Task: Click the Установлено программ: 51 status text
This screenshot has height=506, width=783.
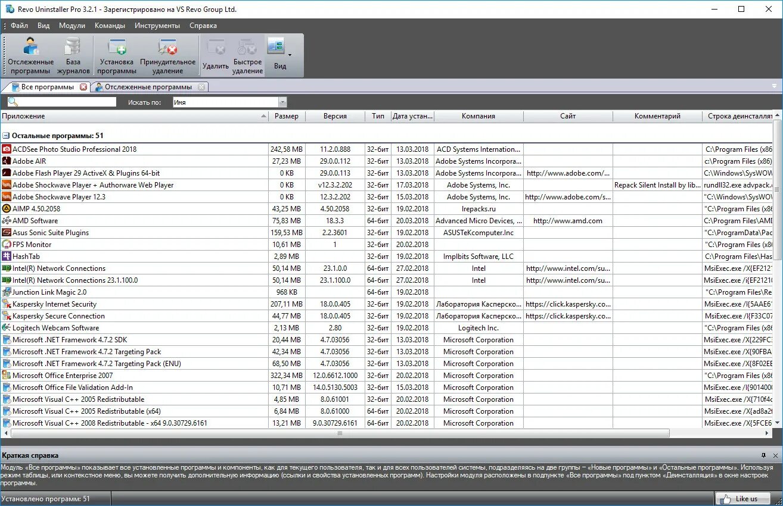Action: (46, 499)
